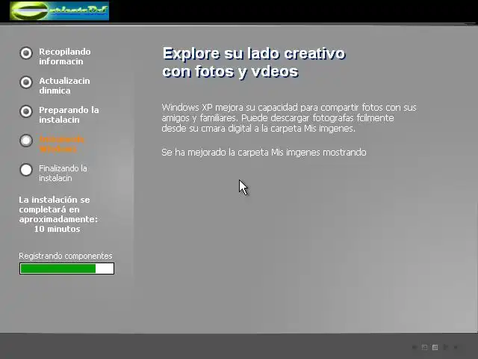Viewport: 478px width, 359px height.
Task: Click the dim outlined square indicator at bottom right
Action: (424, 347)
